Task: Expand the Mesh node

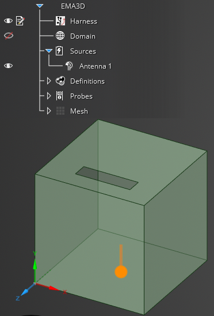Action: [49, 111]
